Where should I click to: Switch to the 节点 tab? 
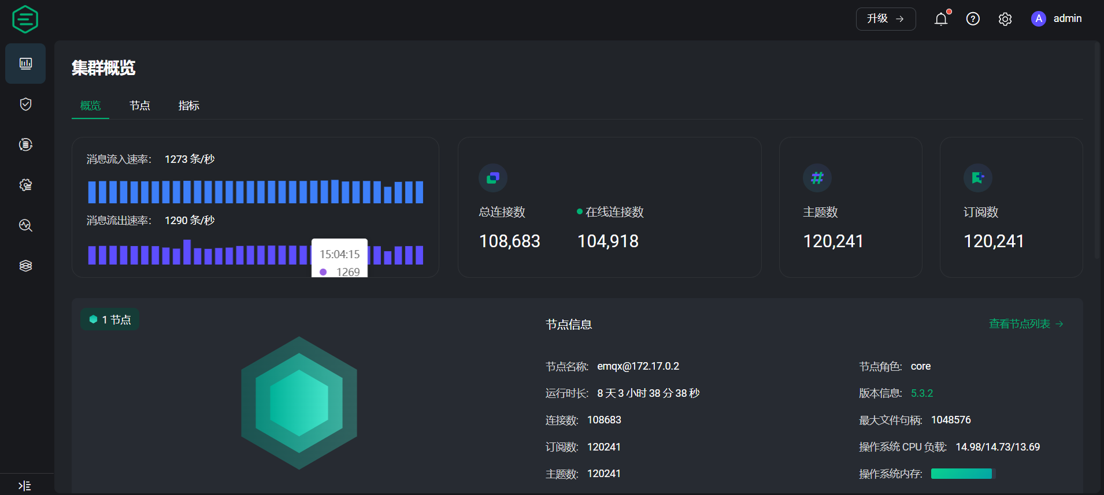pyautogui.click(x=140, y=106)
